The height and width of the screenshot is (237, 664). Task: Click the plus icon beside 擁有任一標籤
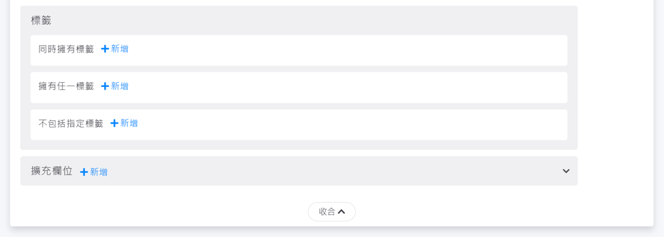pos(105,86)
